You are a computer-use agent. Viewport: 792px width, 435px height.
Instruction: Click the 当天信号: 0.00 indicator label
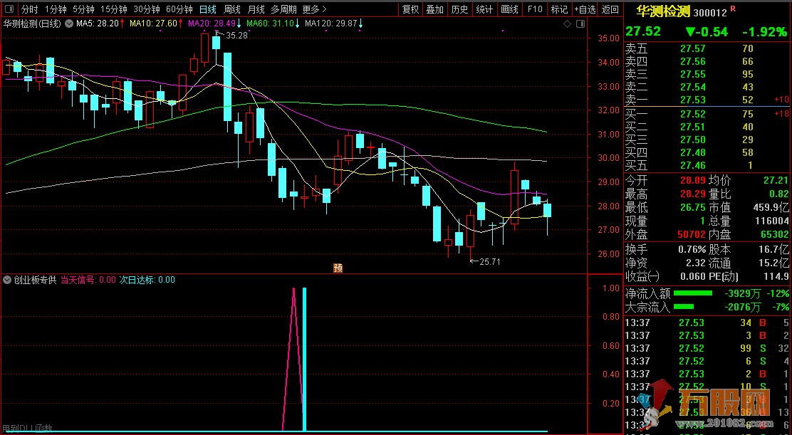[88, 280]
